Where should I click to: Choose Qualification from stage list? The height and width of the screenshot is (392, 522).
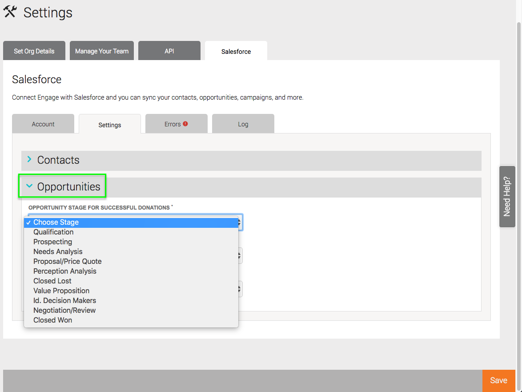coord(131,232)
